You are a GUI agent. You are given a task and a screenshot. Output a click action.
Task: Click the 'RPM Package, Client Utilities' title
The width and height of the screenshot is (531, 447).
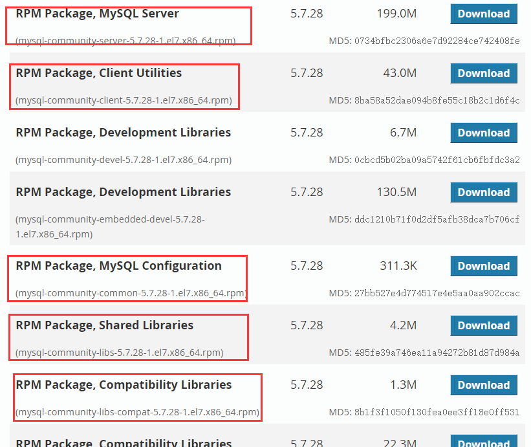(x=98, y=73)
